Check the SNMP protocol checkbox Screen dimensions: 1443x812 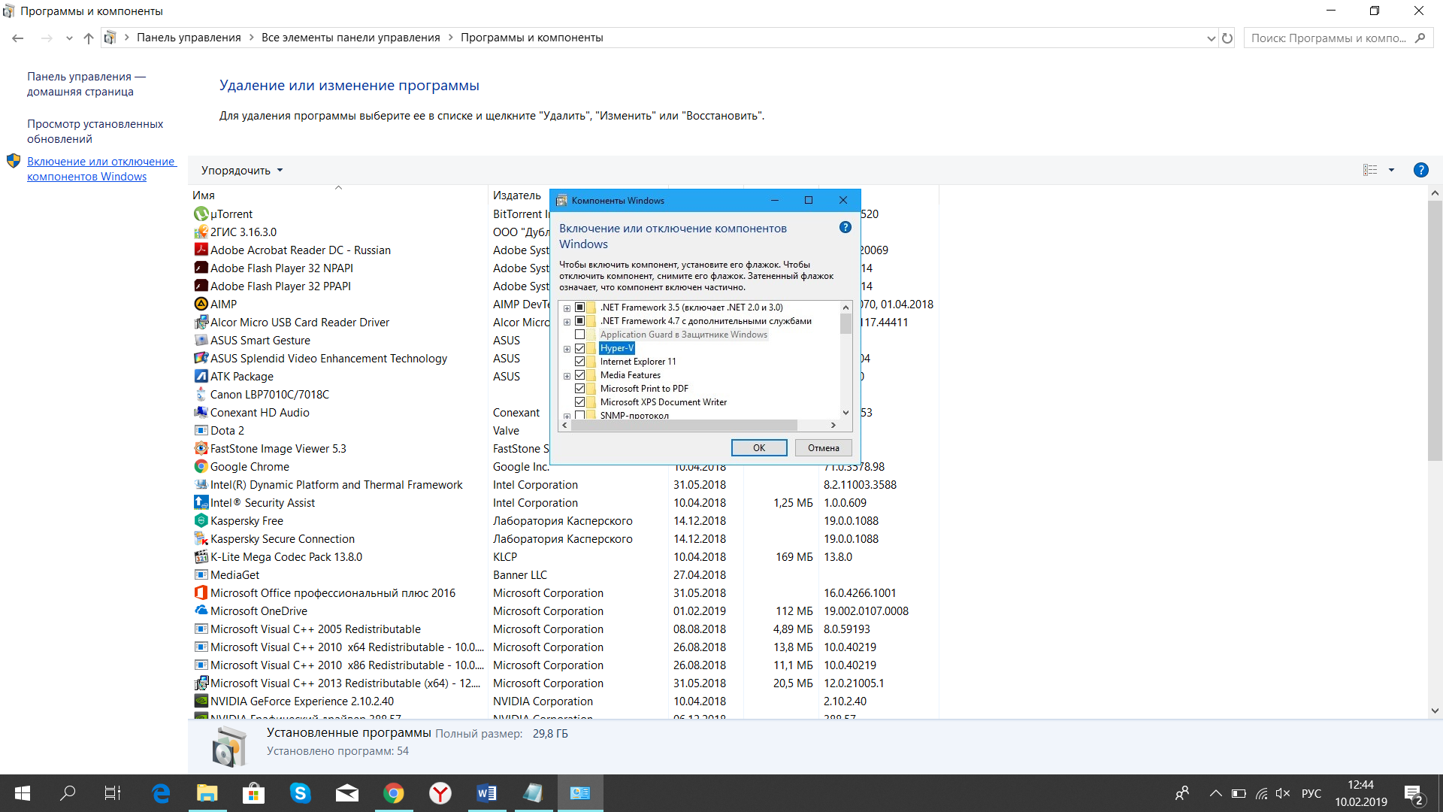coord(579,415)
